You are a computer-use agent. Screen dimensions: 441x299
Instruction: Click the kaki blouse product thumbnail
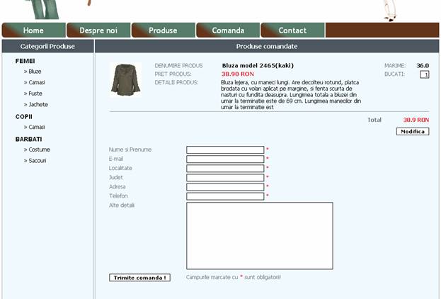coord(125,79)
